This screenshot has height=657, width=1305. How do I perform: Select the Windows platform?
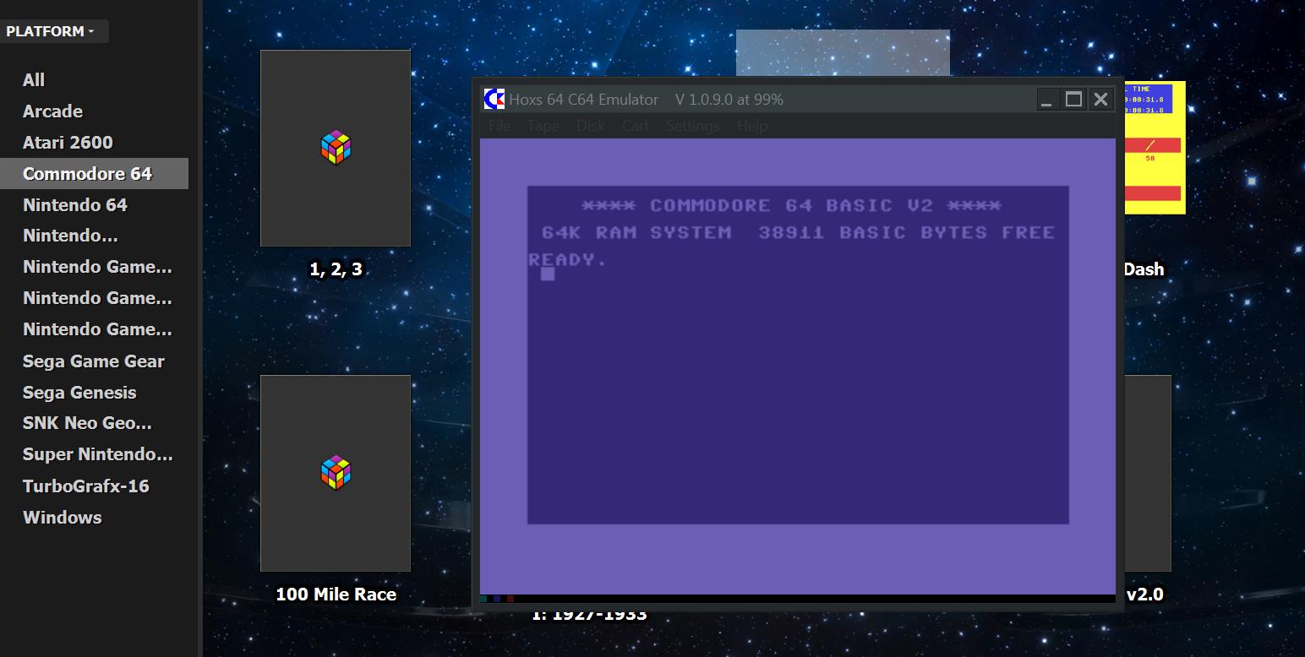pyautogui.click(x=62, y=517)
